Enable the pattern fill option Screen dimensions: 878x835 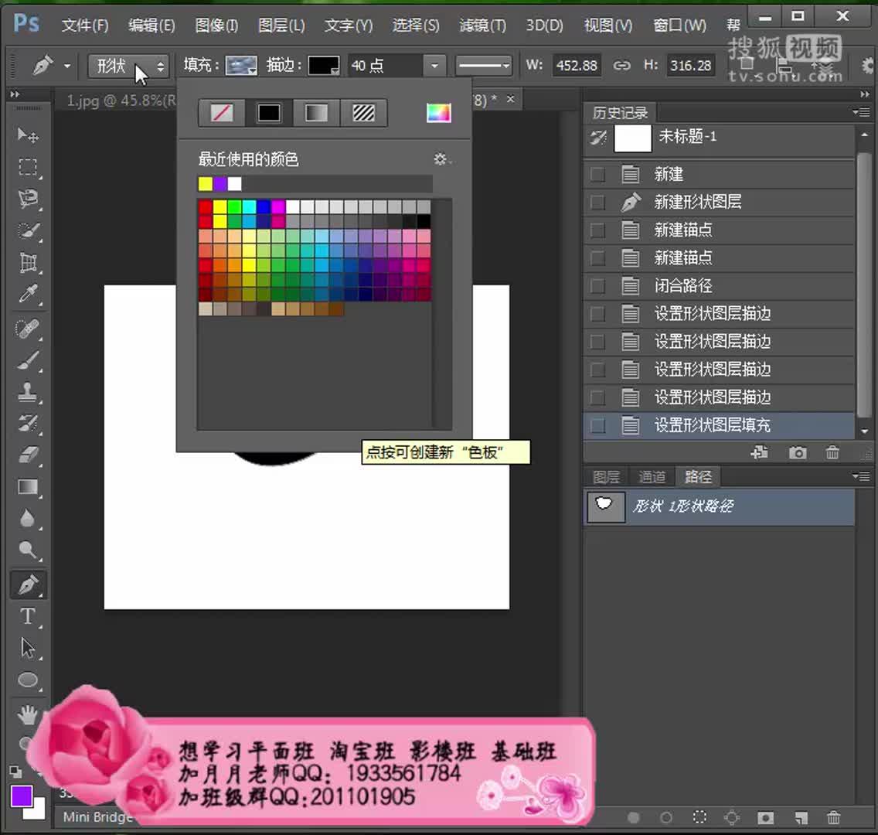point(363,112)
